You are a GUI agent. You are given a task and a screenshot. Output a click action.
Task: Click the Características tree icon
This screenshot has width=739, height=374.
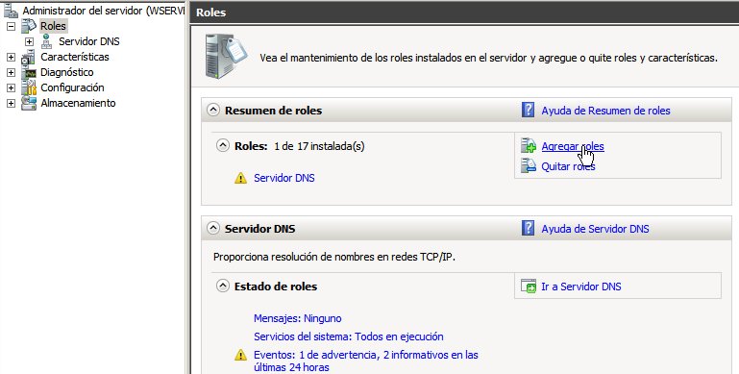coord(28,57)
